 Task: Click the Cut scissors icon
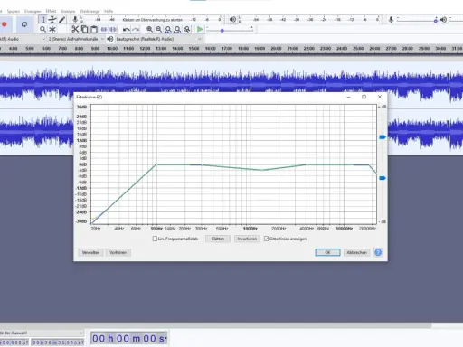pyautogui.click(x=75, y=29)
